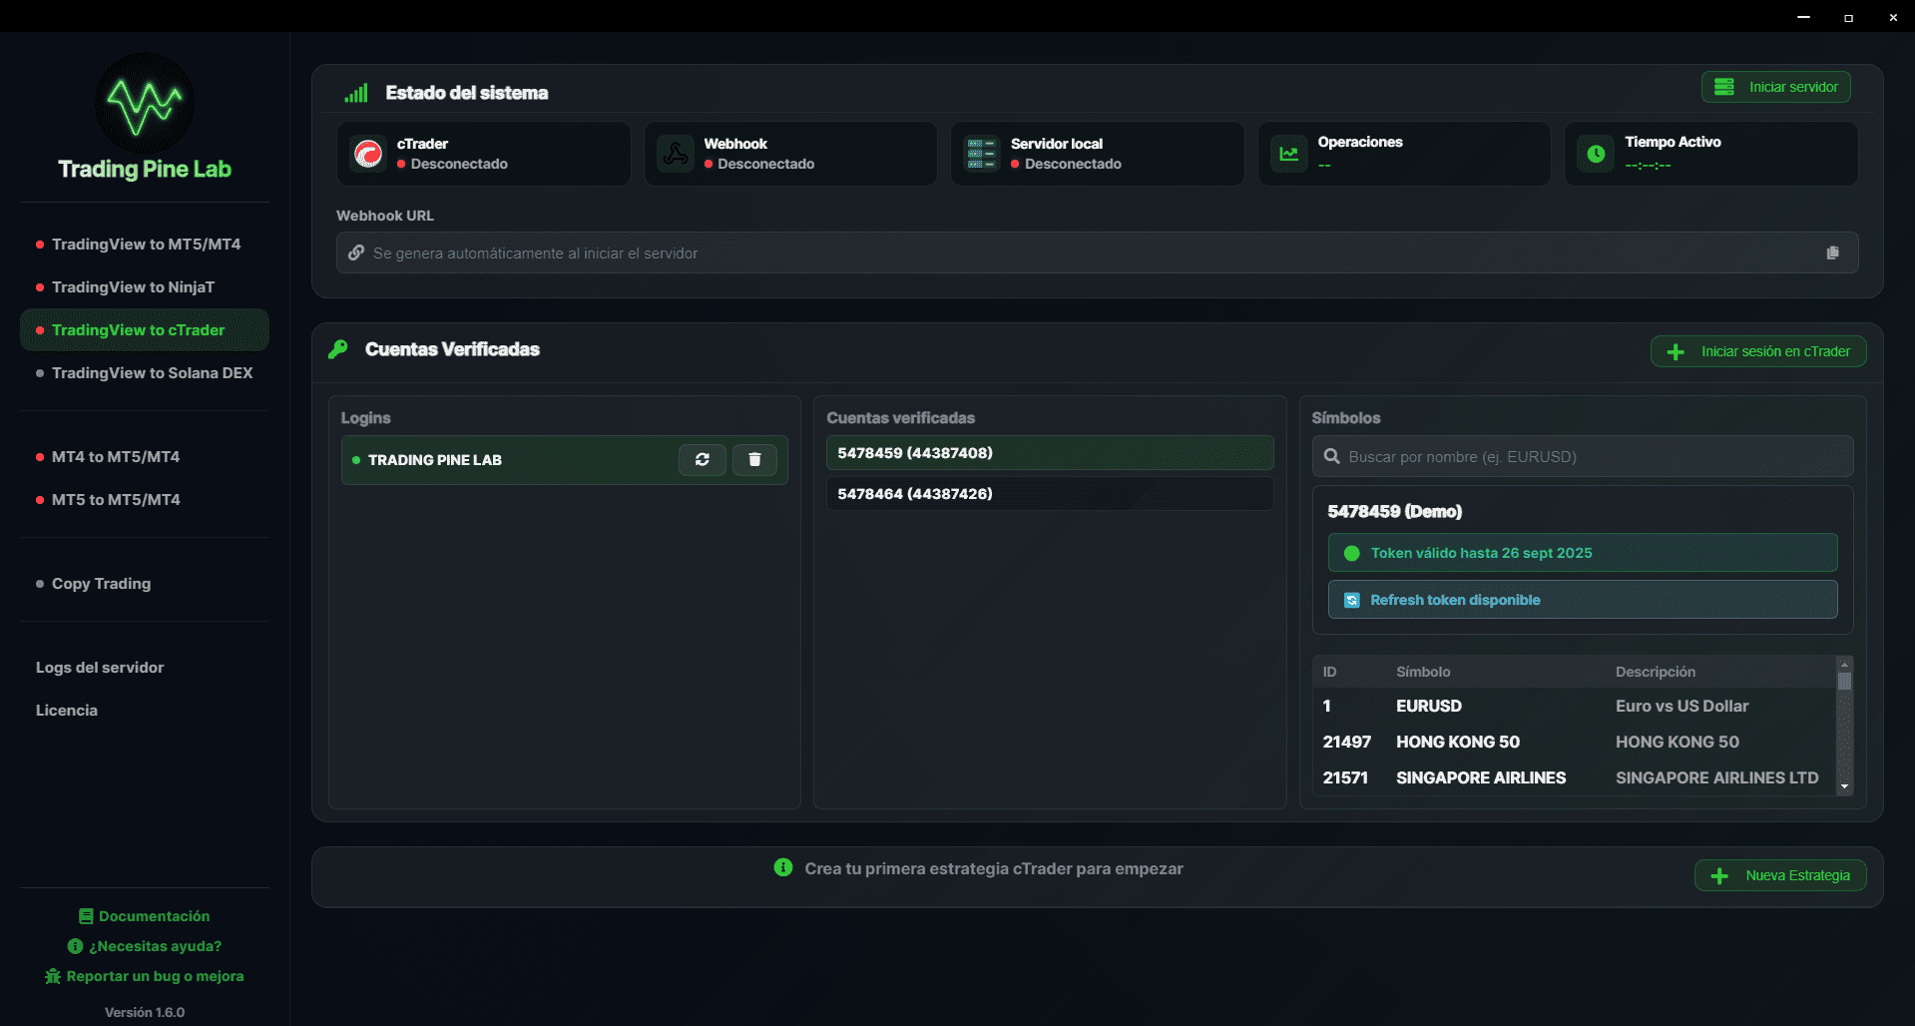Open the Licencia page

coord(66,710)
